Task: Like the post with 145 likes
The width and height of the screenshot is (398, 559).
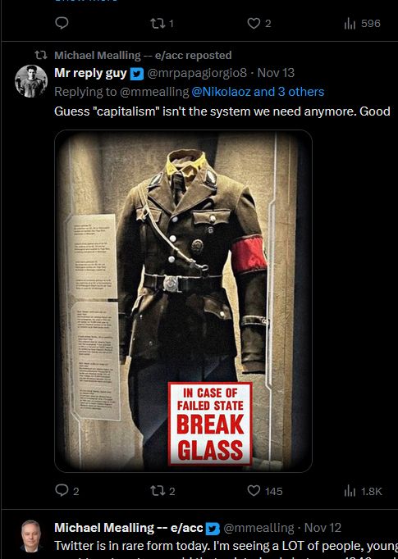Action: point(265,491)
